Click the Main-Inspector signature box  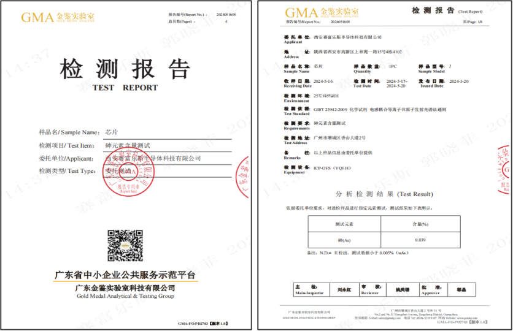coord(341,287)
